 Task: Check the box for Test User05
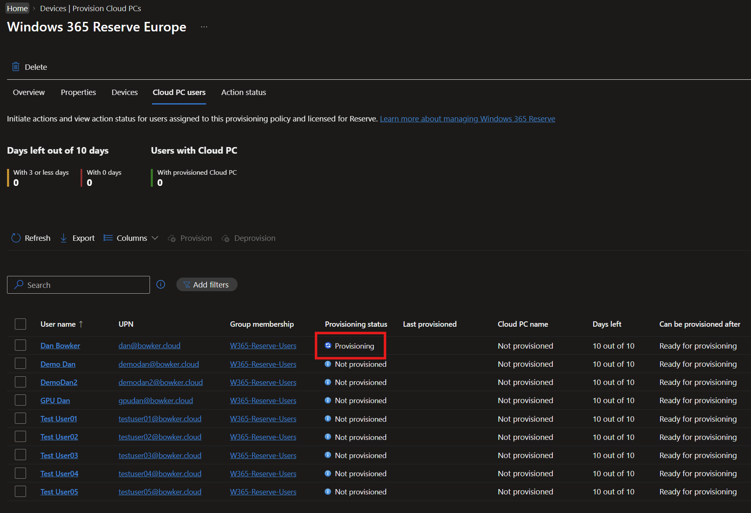pyautogui.click(x=20, y=491)
